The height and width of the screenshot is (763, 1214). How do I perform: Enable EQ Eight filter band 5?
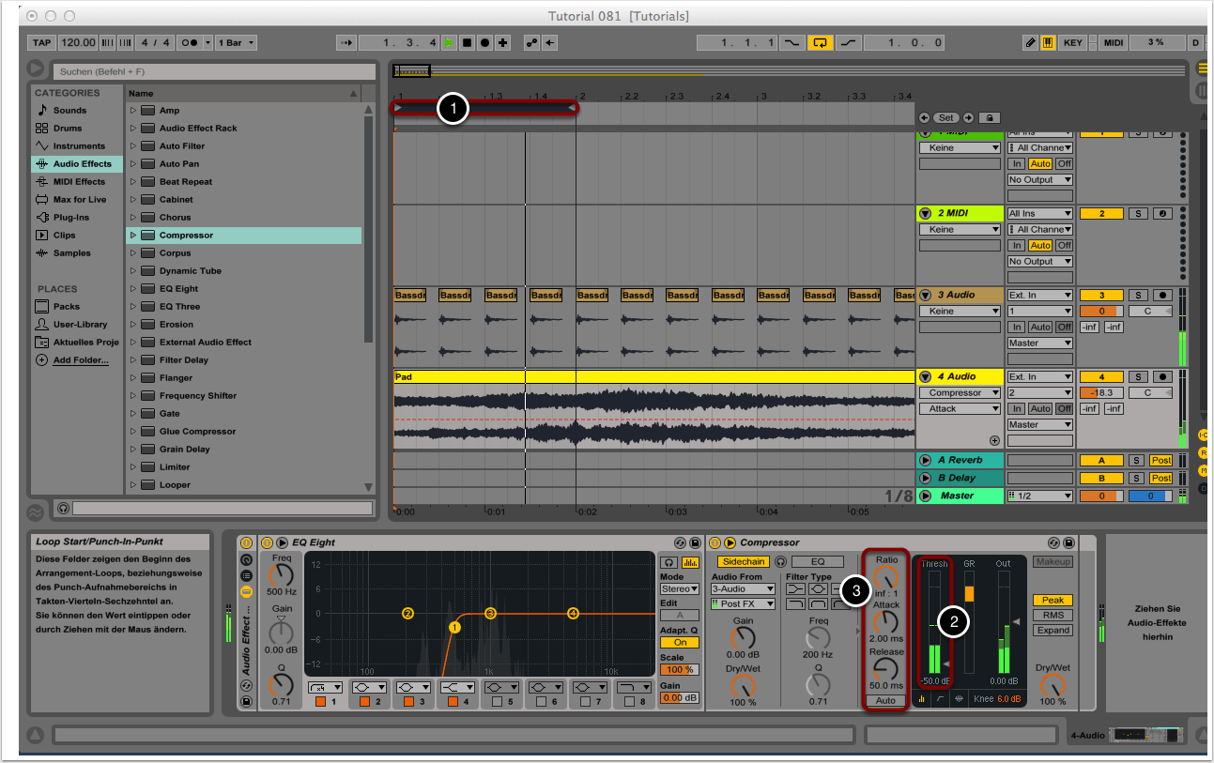pos(497,702)
